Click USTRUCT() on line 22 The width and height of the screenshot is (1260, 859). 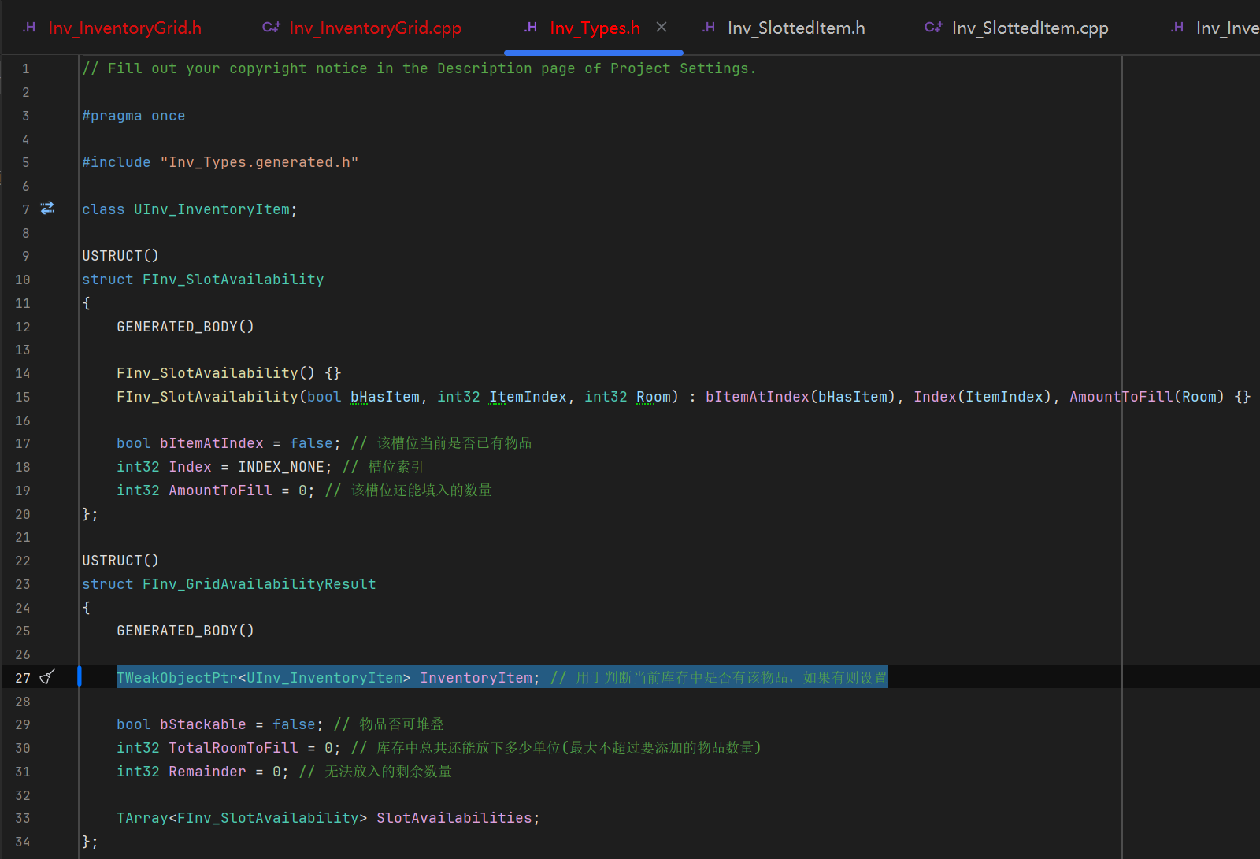pos(120,561)
